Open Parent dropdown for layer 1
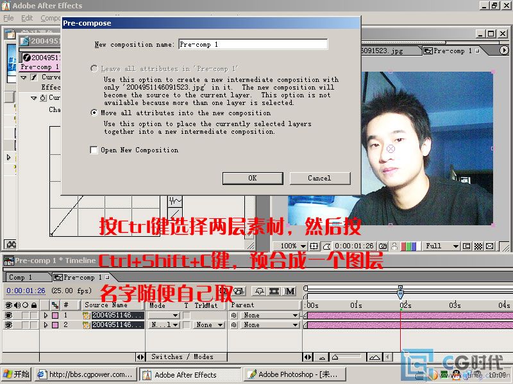The image size is (513, 384). tap(269, 315)
